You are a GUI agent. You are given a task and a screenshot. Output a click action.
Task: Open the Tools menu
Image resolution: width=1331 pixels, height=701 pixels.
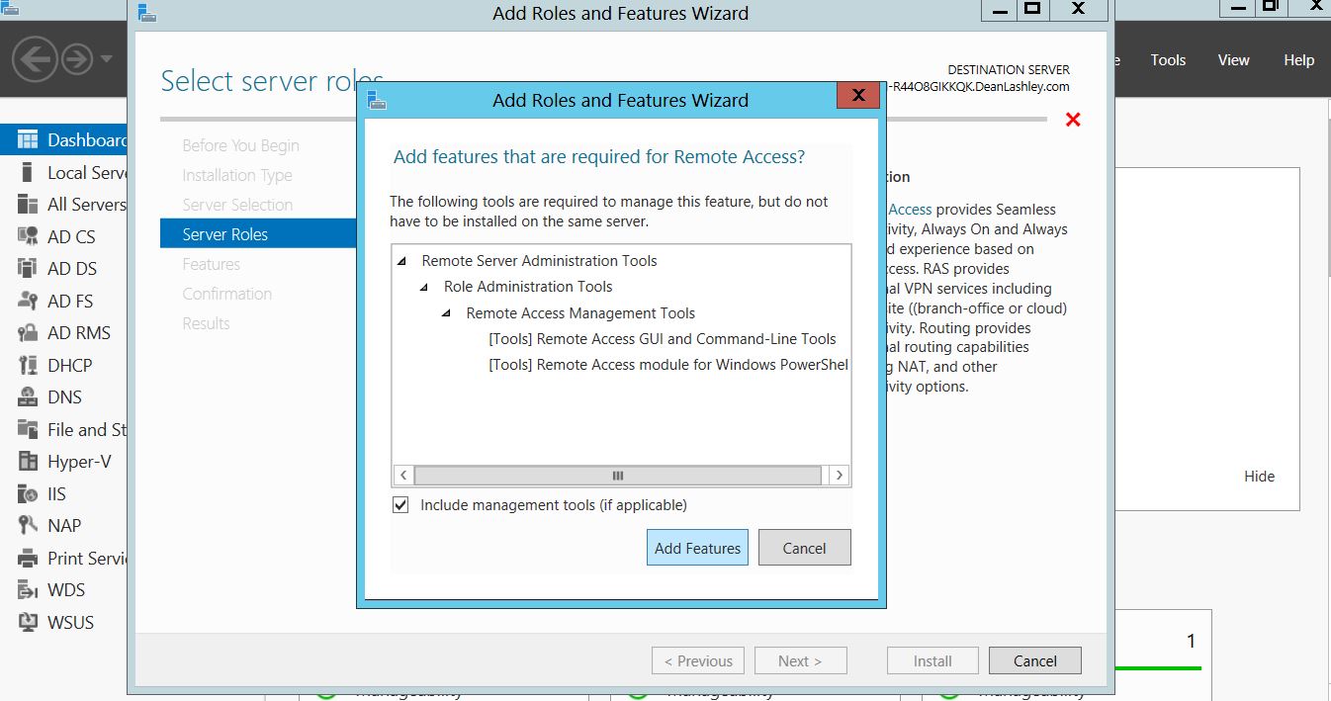pyautogui.click(x=1168, y=60)
